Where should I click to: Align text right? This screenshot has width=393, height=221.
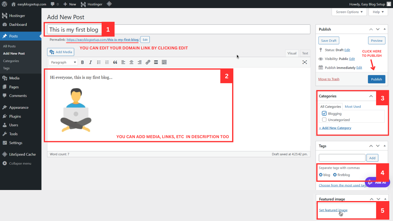(x=139, y=62)
